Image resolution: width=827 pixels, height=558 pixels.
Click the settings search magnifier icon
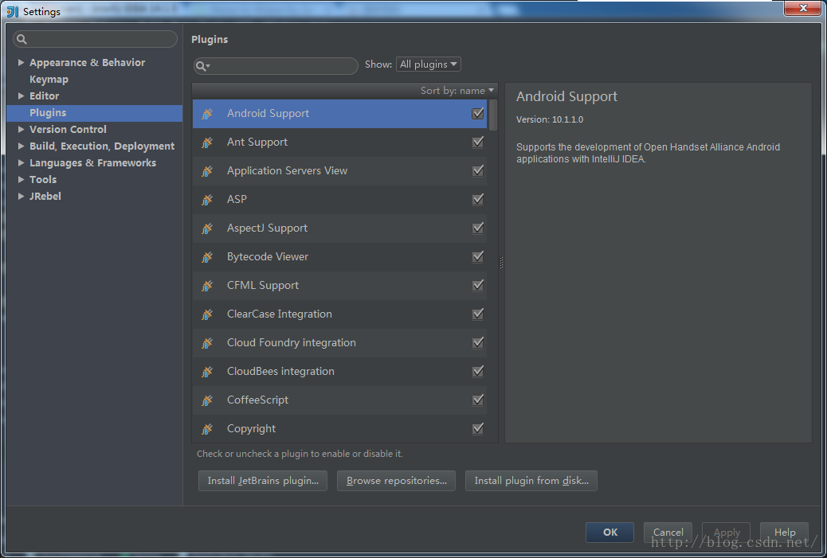22,39
